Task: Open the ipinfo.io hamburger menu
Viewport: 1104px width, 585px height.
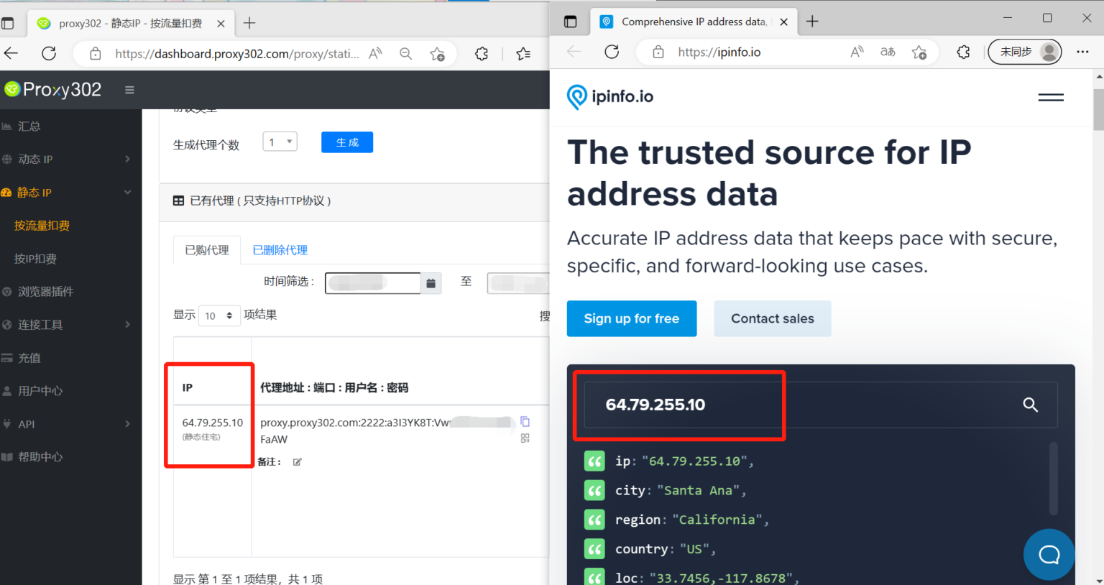Action: [1050, 97]
